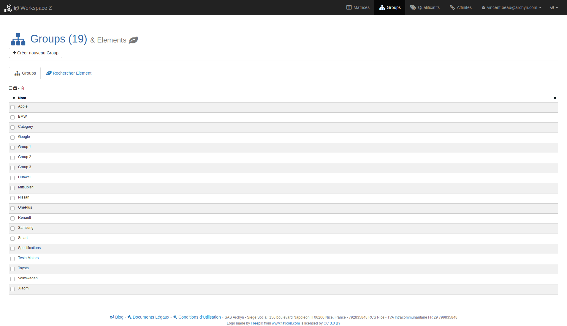Open the Blog link in the footer
Screen dimensions: 567x326
click(x=117, y=317)
